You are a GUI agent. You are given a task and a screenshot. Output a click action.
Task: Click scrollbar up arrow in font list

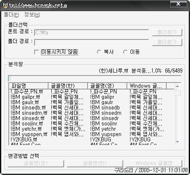tap(177, 86)
